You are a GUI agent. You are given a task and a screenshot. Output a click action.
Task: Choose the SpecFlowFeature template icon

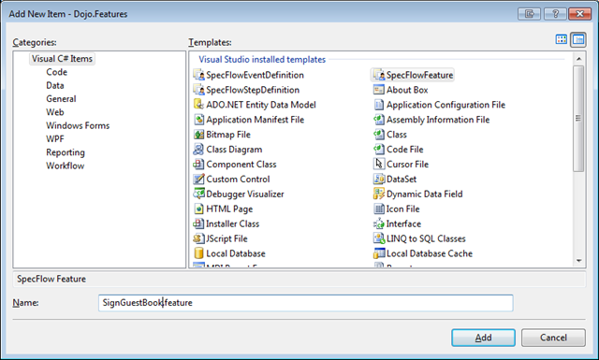379,75
